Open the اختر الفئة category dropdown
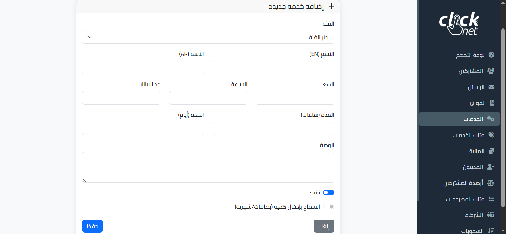 point(208,37)
